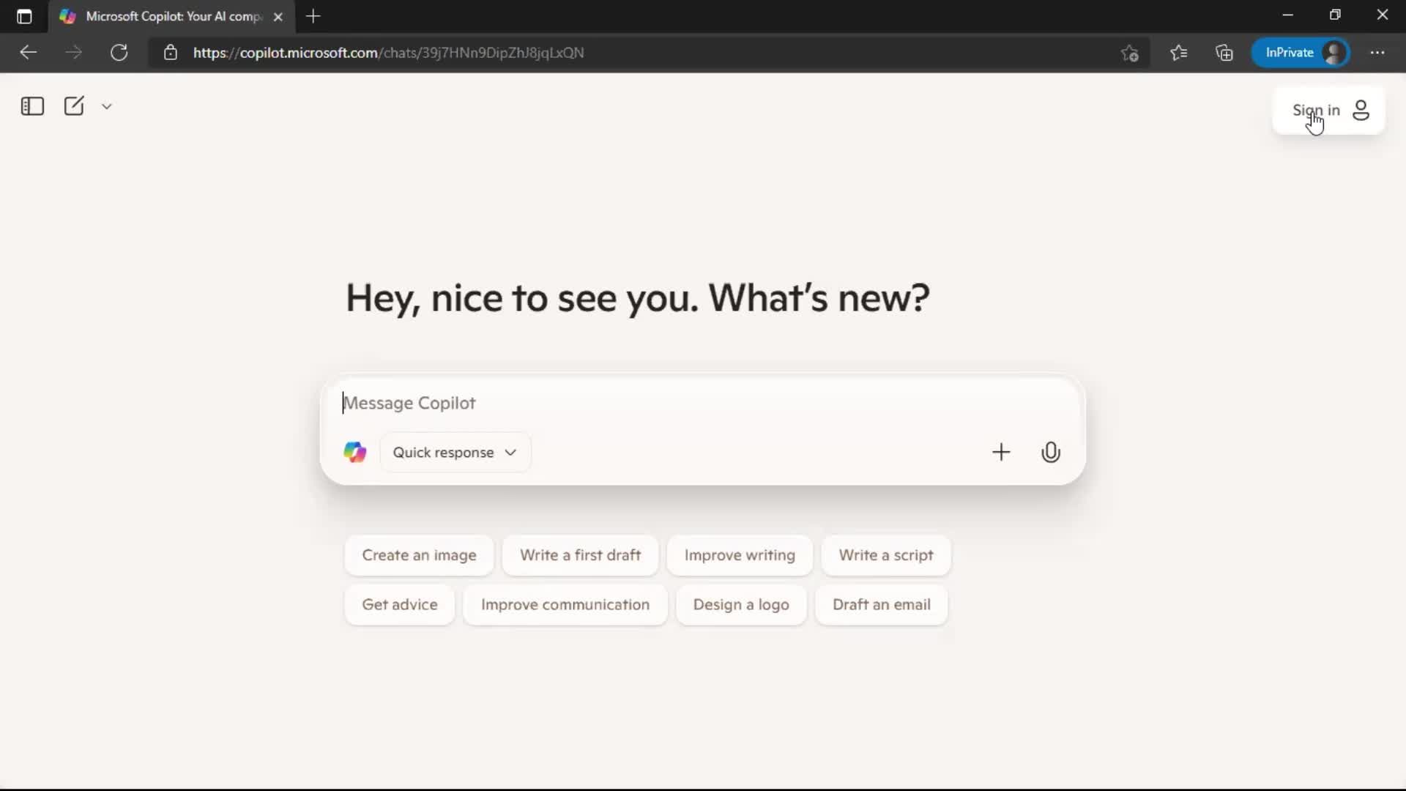This screenshot has height=791, width=1406.
Task: Add this page to favorites with the star
Action: [x=1129, y=53]
